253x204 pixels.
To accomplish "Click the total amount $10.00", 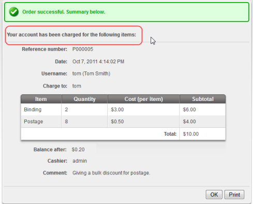I will point(191,134).
